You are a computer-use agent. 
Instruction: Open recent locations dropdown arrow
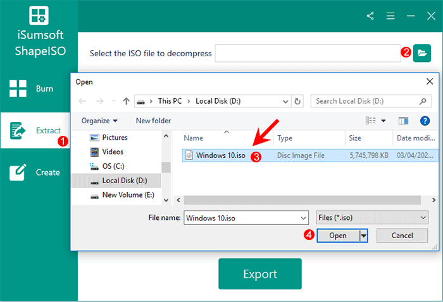click(113, 101)
